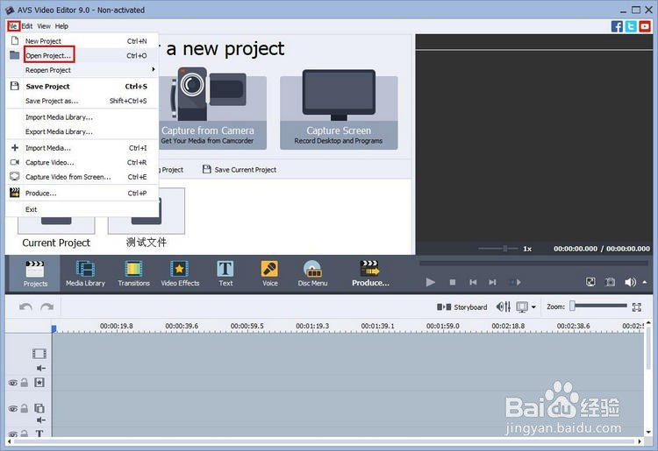This screenshot has width=658, height=451.
Task: Choose New Project from File menu
Action: click(82, 41)
